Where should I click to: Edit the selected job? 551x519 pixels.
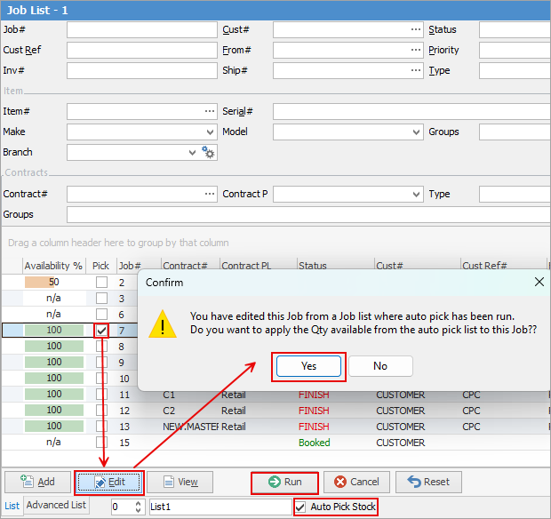tap(109, 482)
